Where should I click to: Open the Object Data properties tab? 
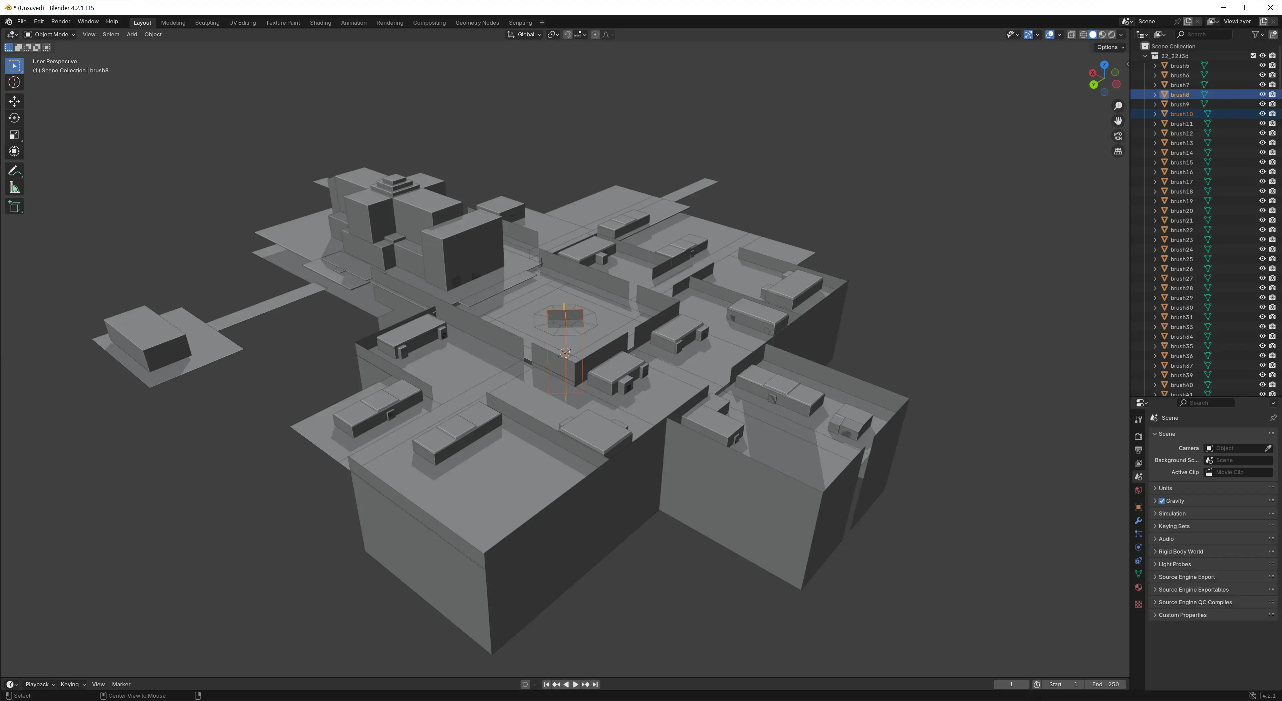coord(1138,574)
